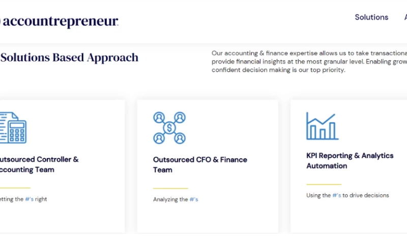The width and height of the screenshot is (407, 244).
Task: Click the bar chart analytics icon
Action: coord(322,126)
